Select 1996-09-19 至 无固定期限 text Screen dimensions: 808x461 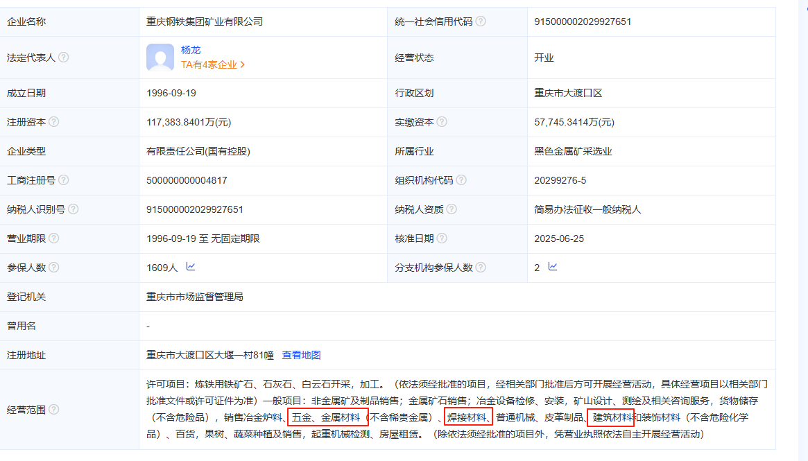(x=203, y=238)
